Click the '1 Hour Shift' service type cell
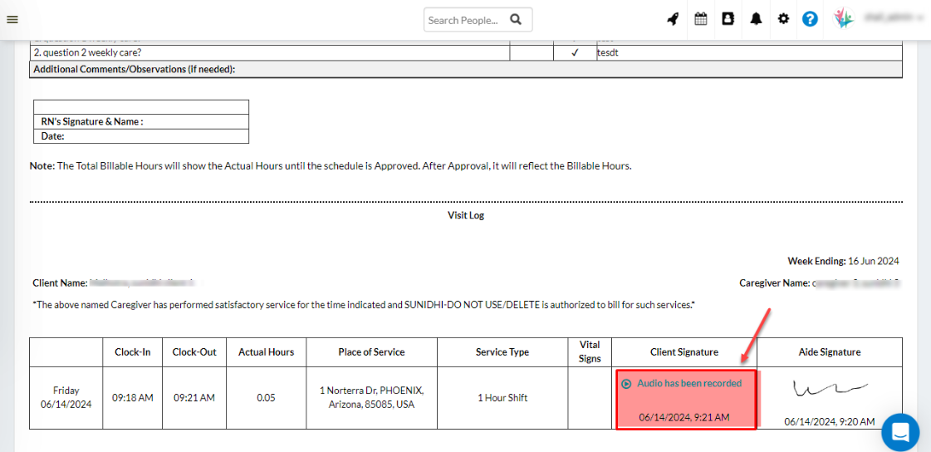This screenshot has width=931, height=452. coord(502,398)
